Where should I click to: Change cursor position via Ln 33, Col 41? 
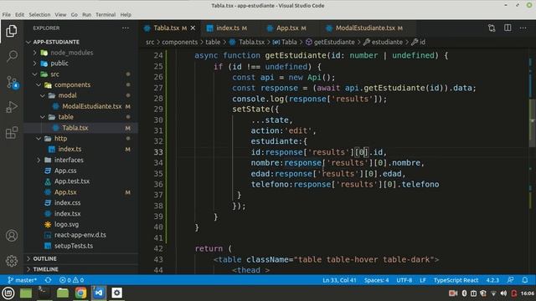[339, 280]
